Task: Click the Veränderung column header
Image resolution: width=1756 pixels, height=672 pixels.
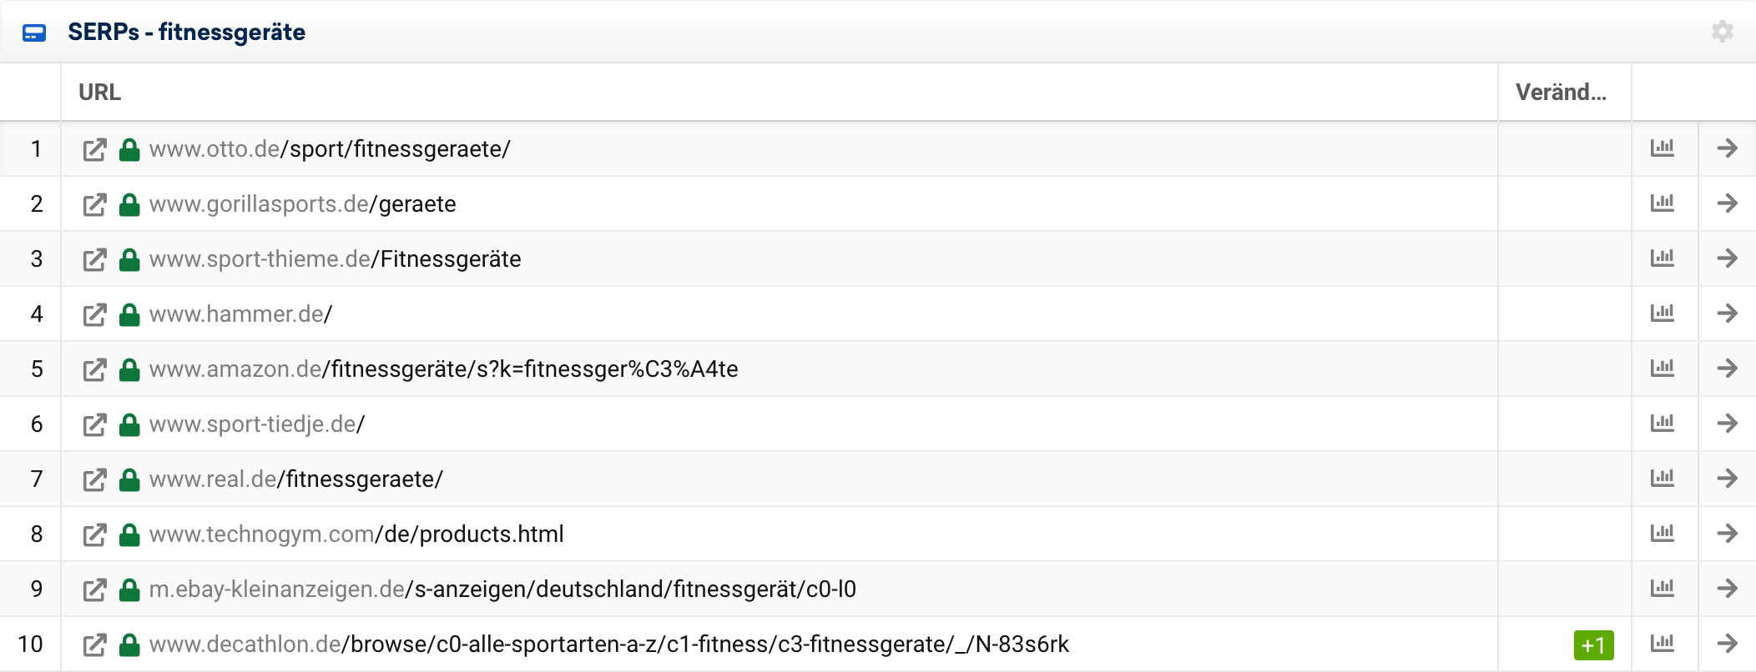Action: pos(1560,92)
